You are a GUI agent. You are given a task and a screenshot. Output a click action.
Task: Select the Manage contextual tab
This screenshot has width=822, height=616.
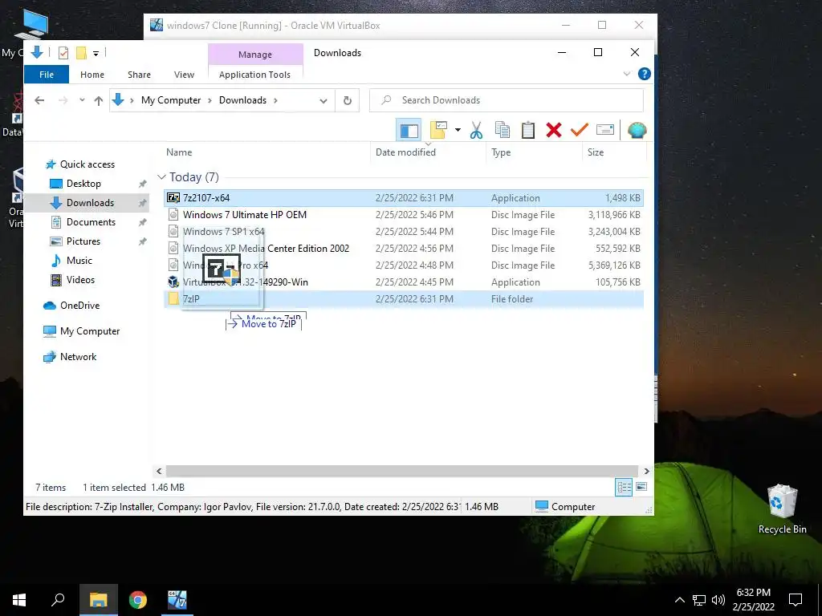coord(255,55)
